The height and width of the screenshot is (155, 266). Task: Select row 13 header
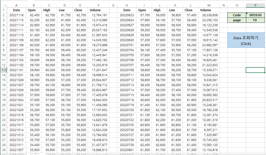[x=4, y=70]
